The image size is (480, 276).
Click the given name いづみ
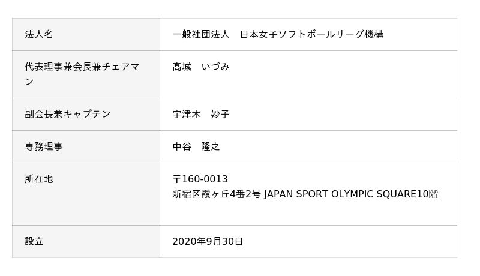[215, 67]
